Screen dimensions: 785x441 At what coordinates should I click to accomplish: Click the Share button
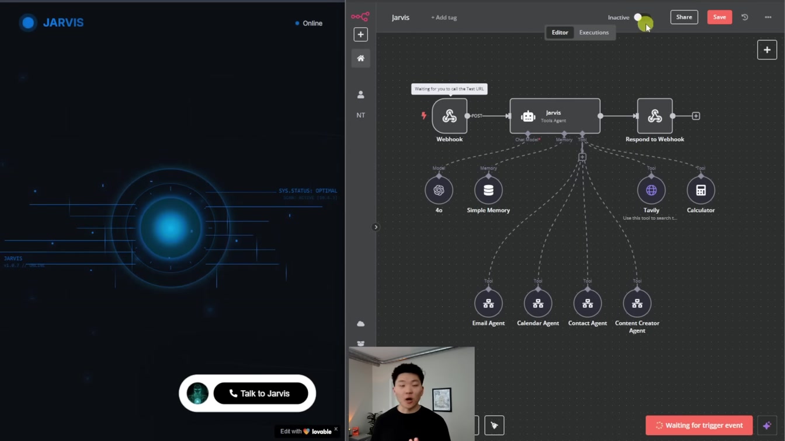[x=684, y=17]
